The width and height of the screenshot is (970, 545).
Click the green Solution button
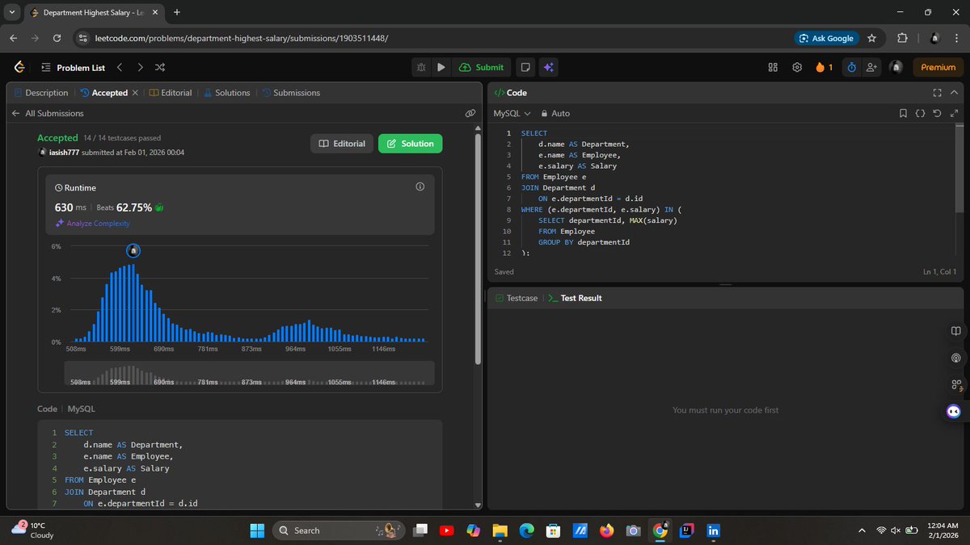point(410,144)
